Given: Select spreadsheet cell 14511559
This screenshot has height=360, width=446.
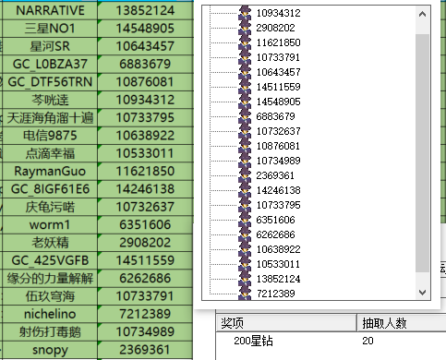Looking at the screenshot, I should coord(145,260).
